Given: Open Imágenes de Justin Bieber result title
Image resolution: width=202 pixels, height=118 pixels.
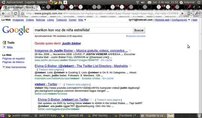Looking at the screenshot, I should (81, 51).
